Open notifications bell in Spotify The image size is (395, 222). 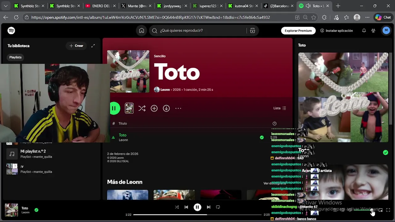click(x=364, y=31)
